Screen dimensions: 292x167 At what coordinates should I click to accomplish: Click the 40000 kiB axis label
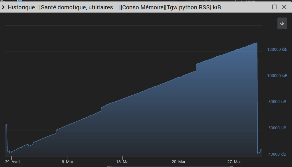(x=277, y=154)
